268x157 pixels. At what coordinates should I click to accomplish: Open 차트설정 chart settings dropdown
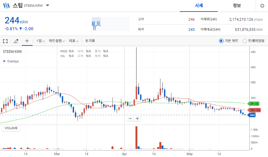[x=57, y=41]
